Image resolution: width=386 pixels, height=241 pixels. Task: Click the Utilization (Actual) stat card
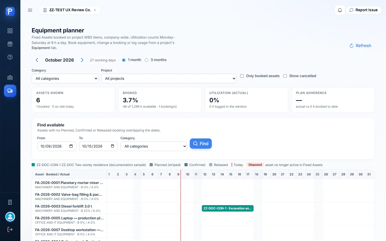[246, 100]
